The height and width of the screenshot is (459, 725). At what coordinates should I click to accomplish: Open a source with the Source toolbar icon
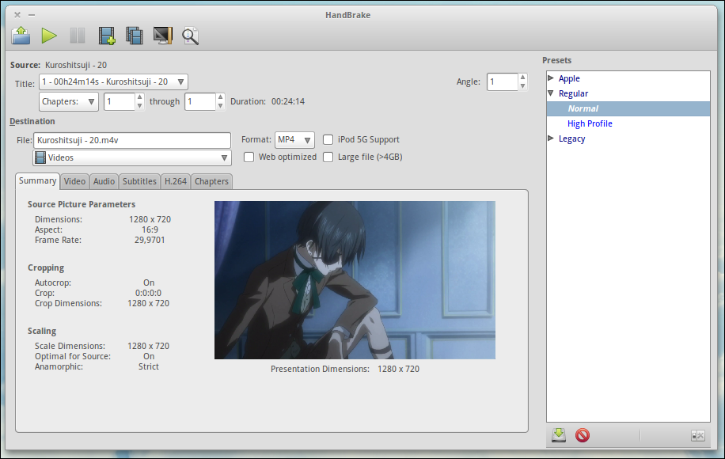coord(21,36)
